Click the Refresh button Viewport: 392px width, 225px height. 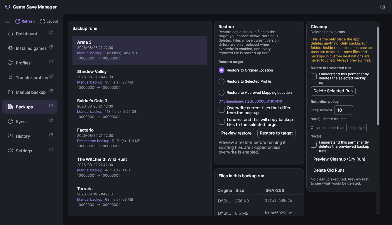point(25,21)
